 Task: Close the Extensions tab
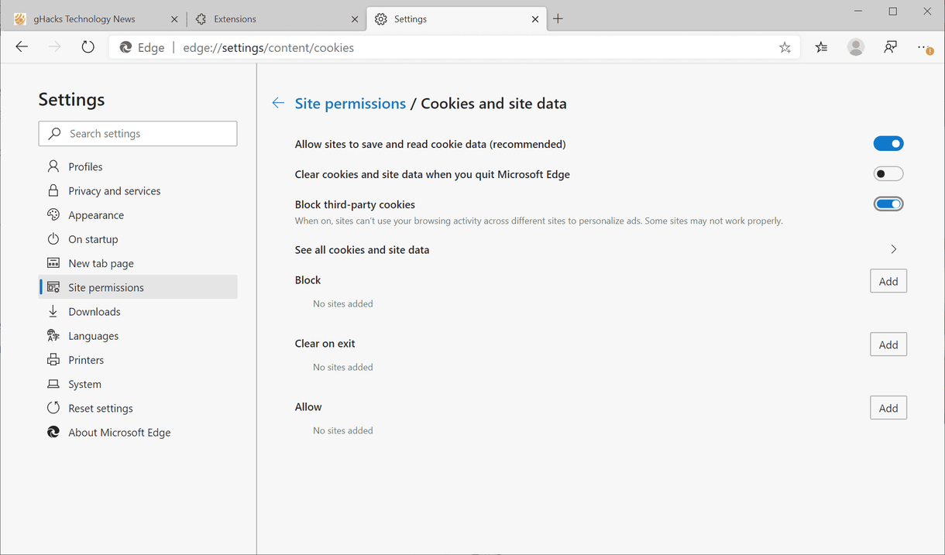click(355, 19)
